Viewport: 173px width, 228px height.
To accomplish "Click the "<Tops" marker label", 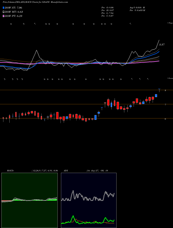I will 170,23.
